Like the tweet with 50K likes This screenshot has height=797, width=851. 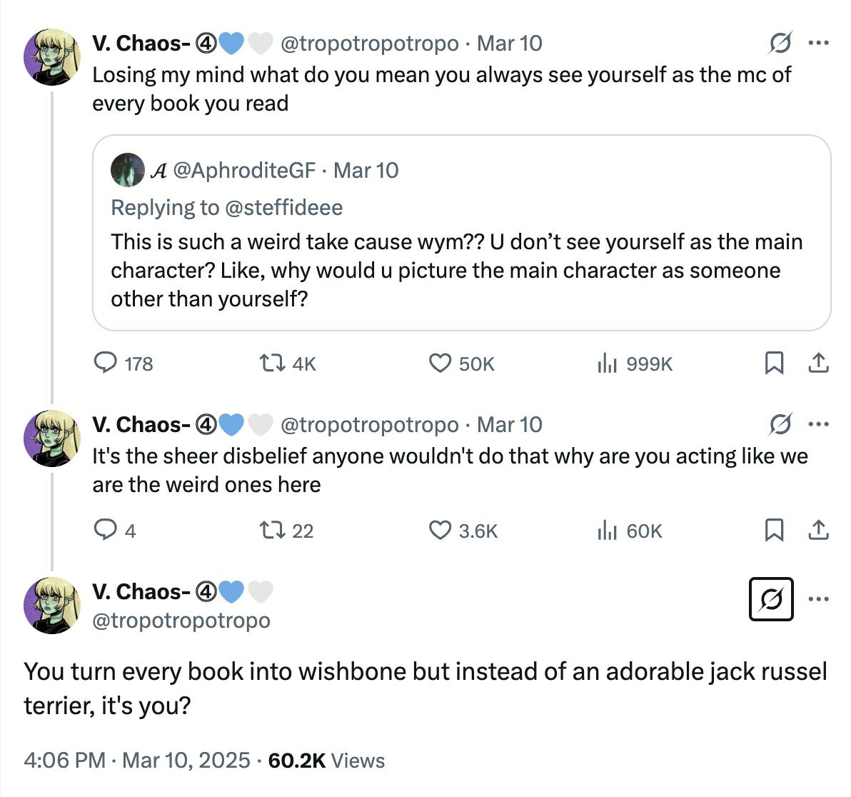point(440,364)
